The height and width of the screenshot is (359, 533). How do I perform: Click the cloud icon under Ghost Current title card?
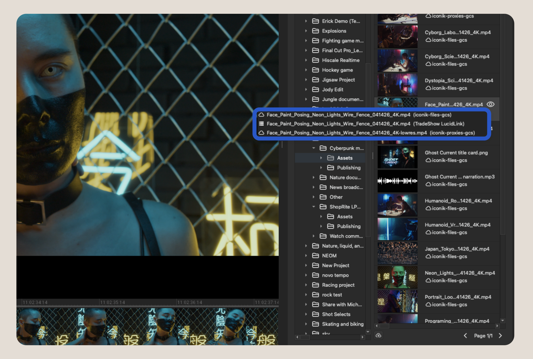(428, 160)
